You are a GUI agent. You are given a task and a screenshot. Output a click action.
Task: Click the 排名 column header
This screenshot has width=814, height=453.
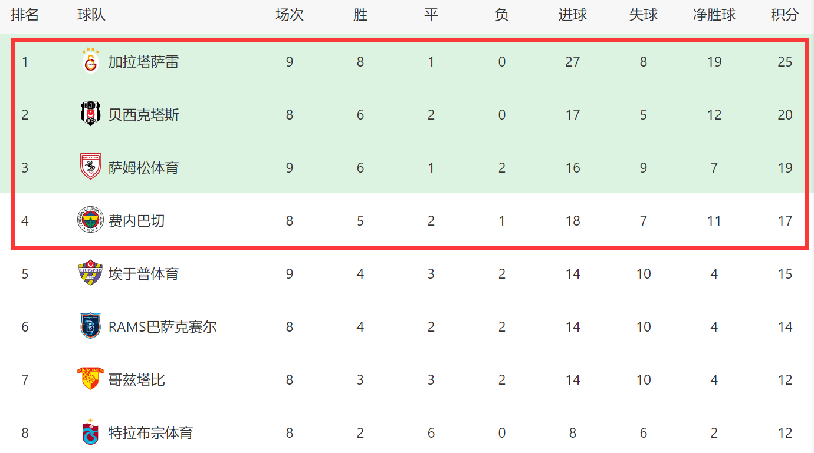coord(25,15)
